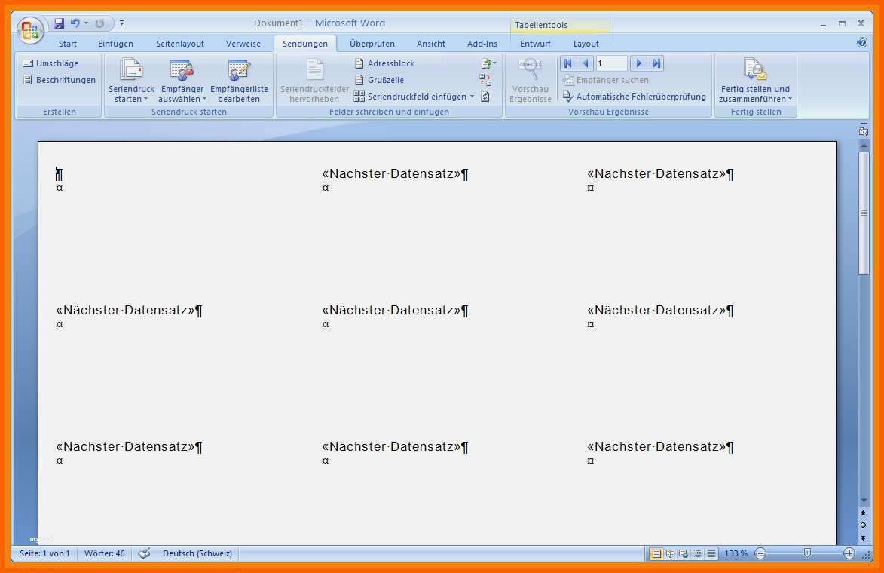Click Empfängerliste bearbeiten button

click(x=239, y=80)
